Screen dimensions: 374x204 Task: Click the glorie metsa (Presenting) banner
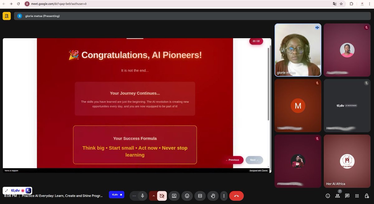pyautogui.click(x=192, y=16)
